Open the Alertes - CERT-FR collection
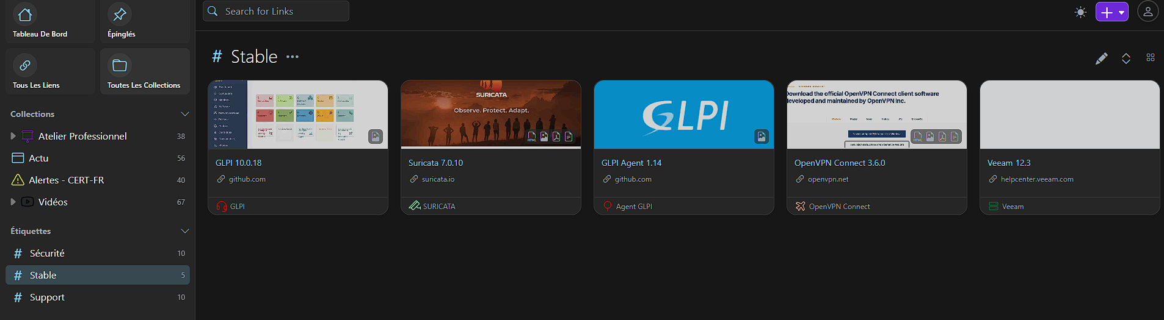1164x320 pixels. (x=66, y=180)
